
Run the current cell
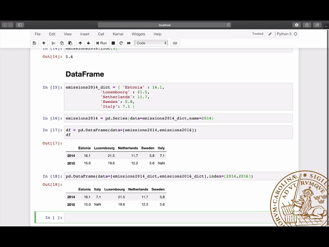click(102, 43)
